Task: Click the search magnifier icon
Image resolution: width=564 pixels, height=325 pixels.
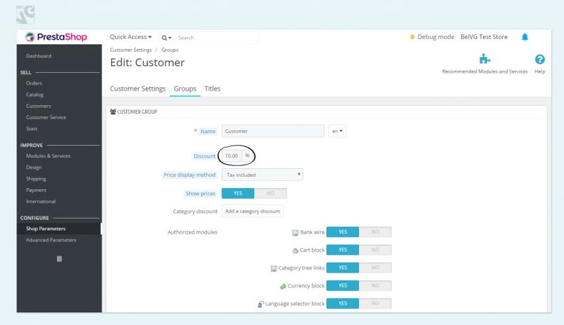Action: click(x=164, y=38)
